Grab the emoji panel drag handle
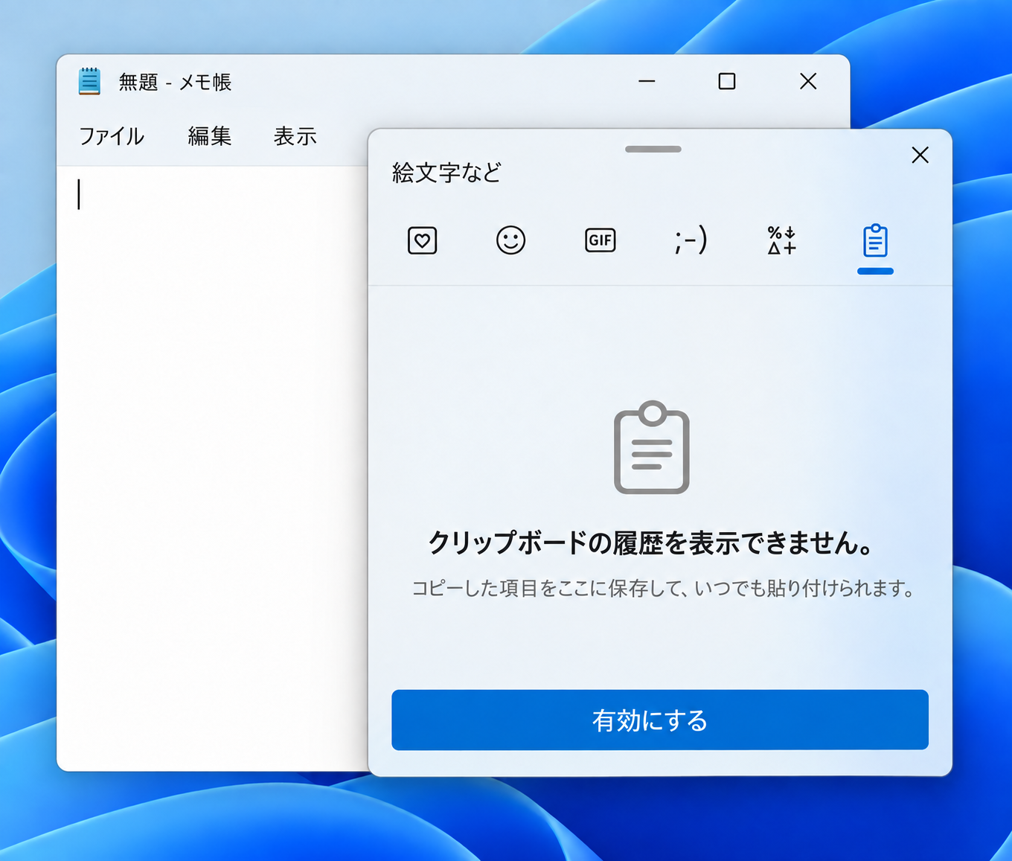Image resolution: width=1012 pixels, height=861 pixels. click(653, 149)
